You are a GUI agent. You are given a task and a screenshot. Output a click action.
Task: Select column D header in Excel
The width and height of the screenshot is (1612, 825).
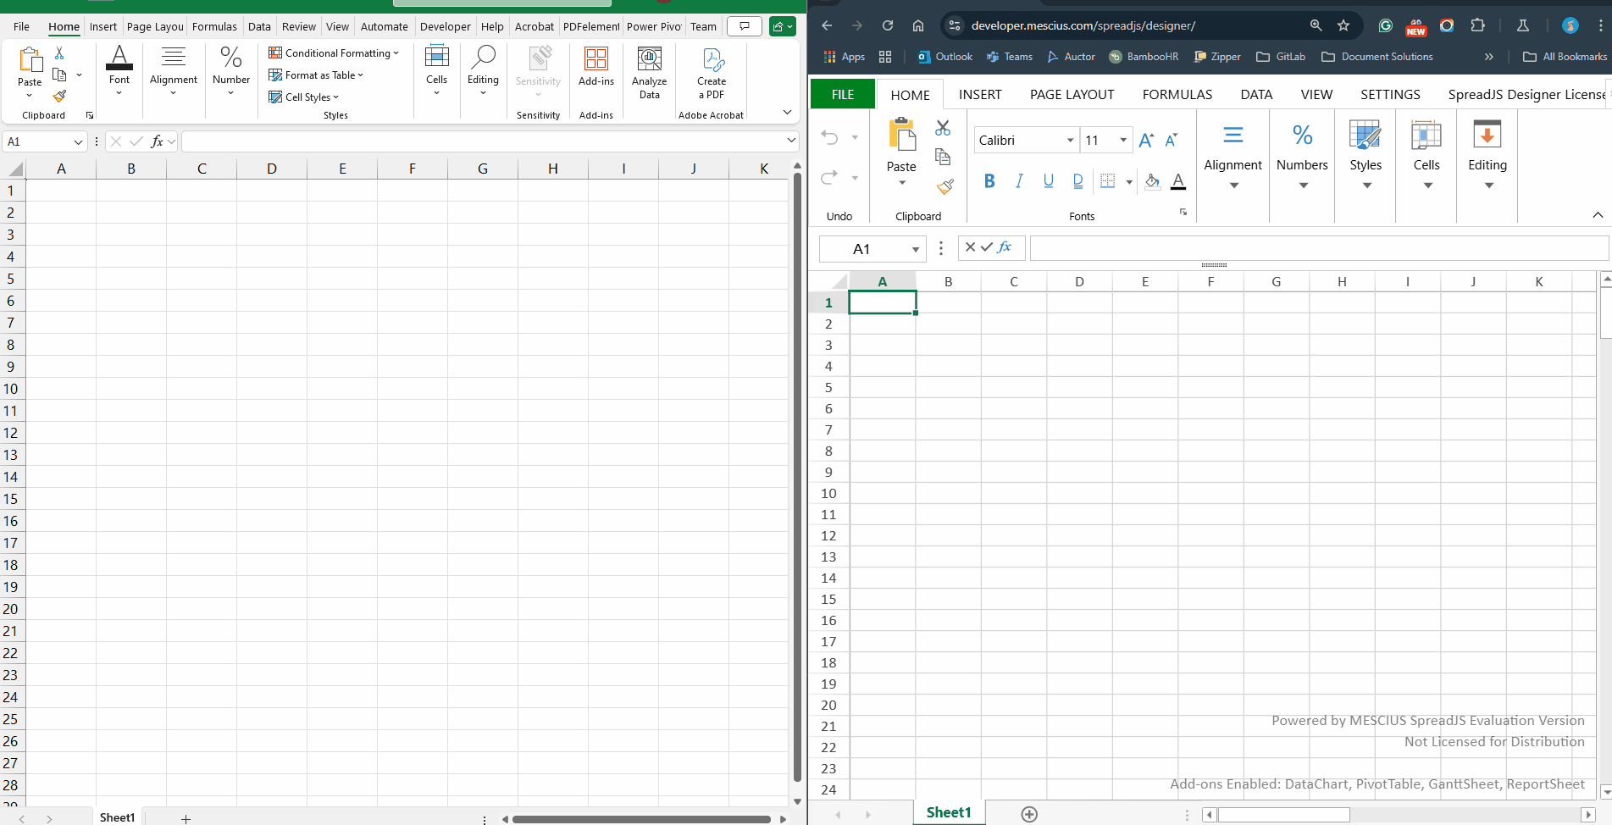click(272, 169)
